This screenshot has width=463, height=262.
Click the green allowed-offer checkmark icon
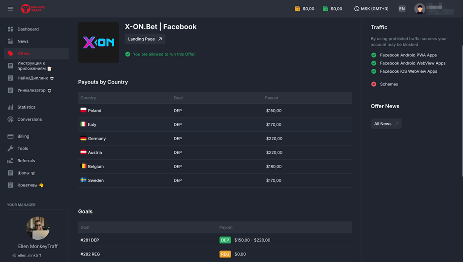127,54
